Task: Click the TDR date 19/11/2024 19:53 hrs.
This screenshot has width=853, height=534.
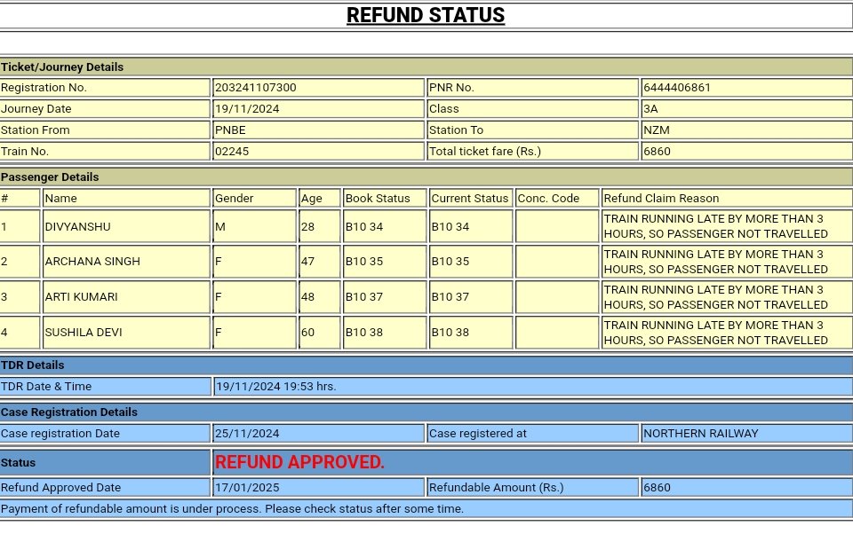Action: pos(275,386)
